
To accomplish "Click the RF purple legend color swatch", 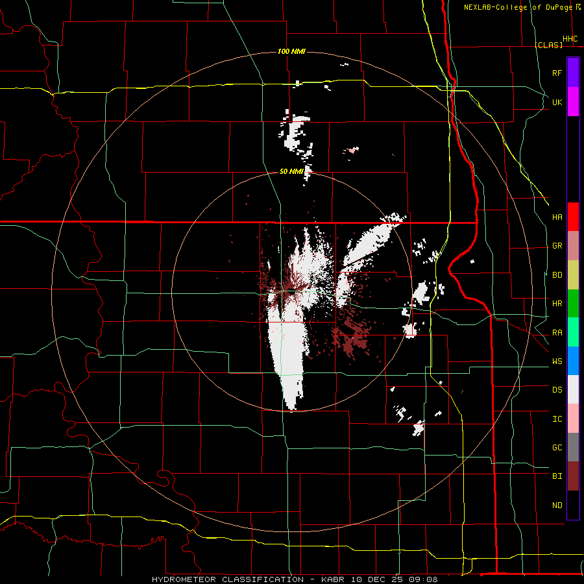I will pos(573,73).
